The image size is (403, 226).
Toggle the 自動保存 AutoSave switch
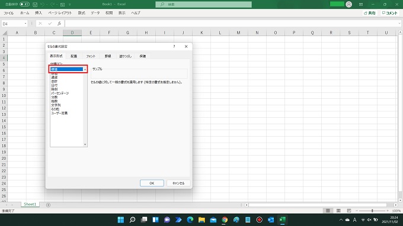tap(24, 4)
